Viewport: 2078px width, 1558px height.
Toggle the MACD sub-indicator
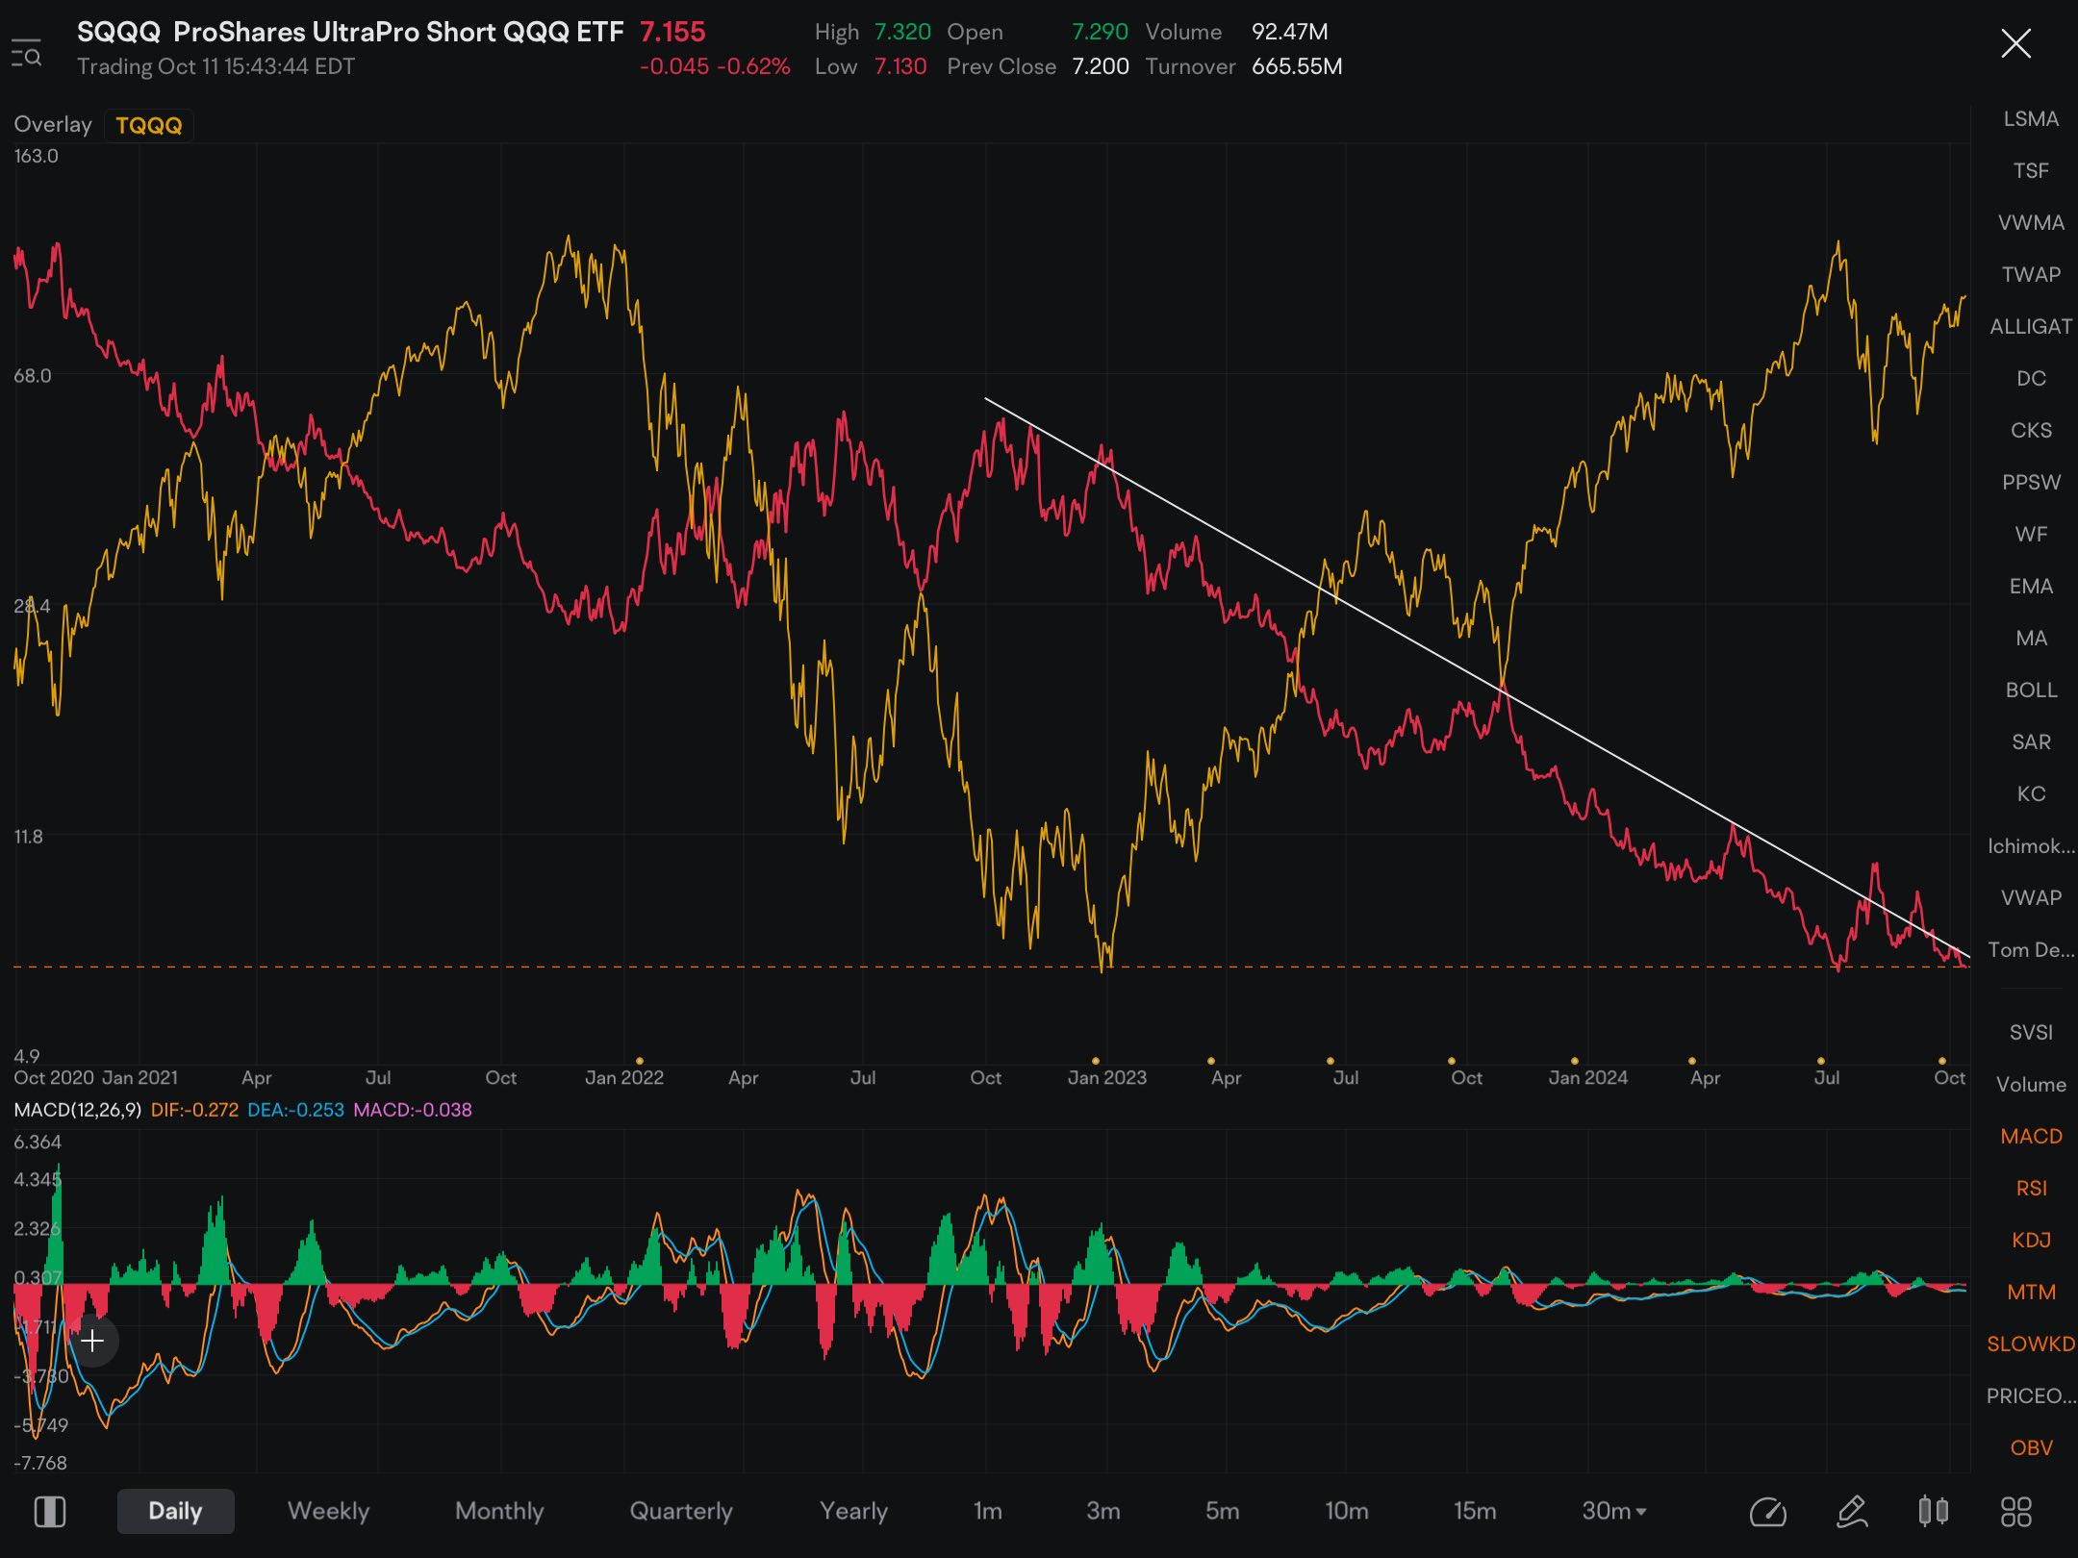(x=2031, y=1137)
